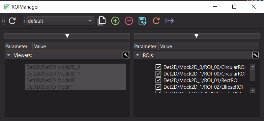This screenshot has width=264, height=121.
Task: Click the Parameter header in Viewers panel
Action: [16, 46]
